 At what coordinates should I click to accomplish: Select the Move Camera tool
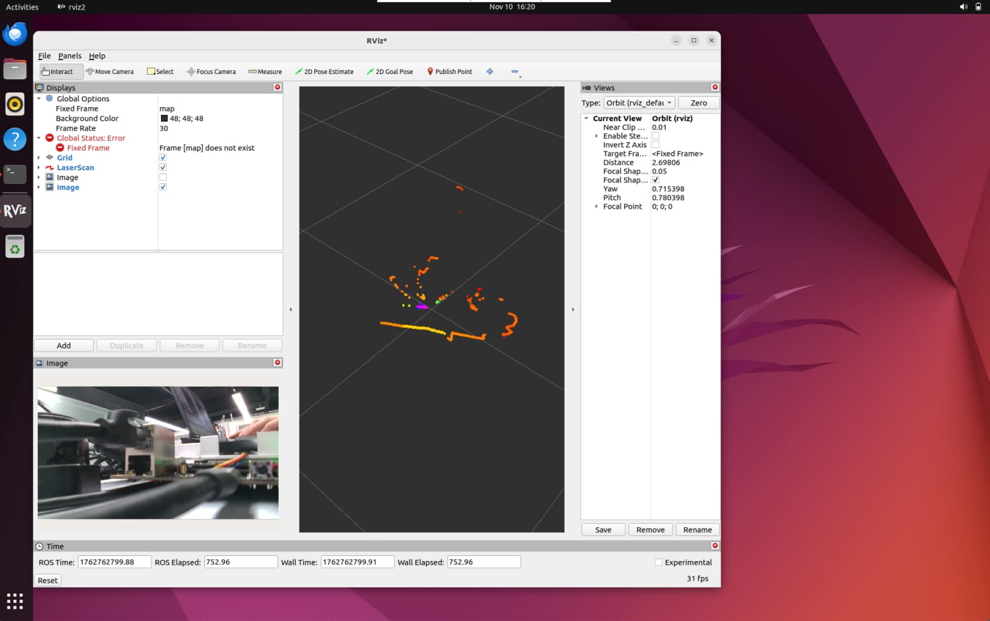[x=110, y=71]
